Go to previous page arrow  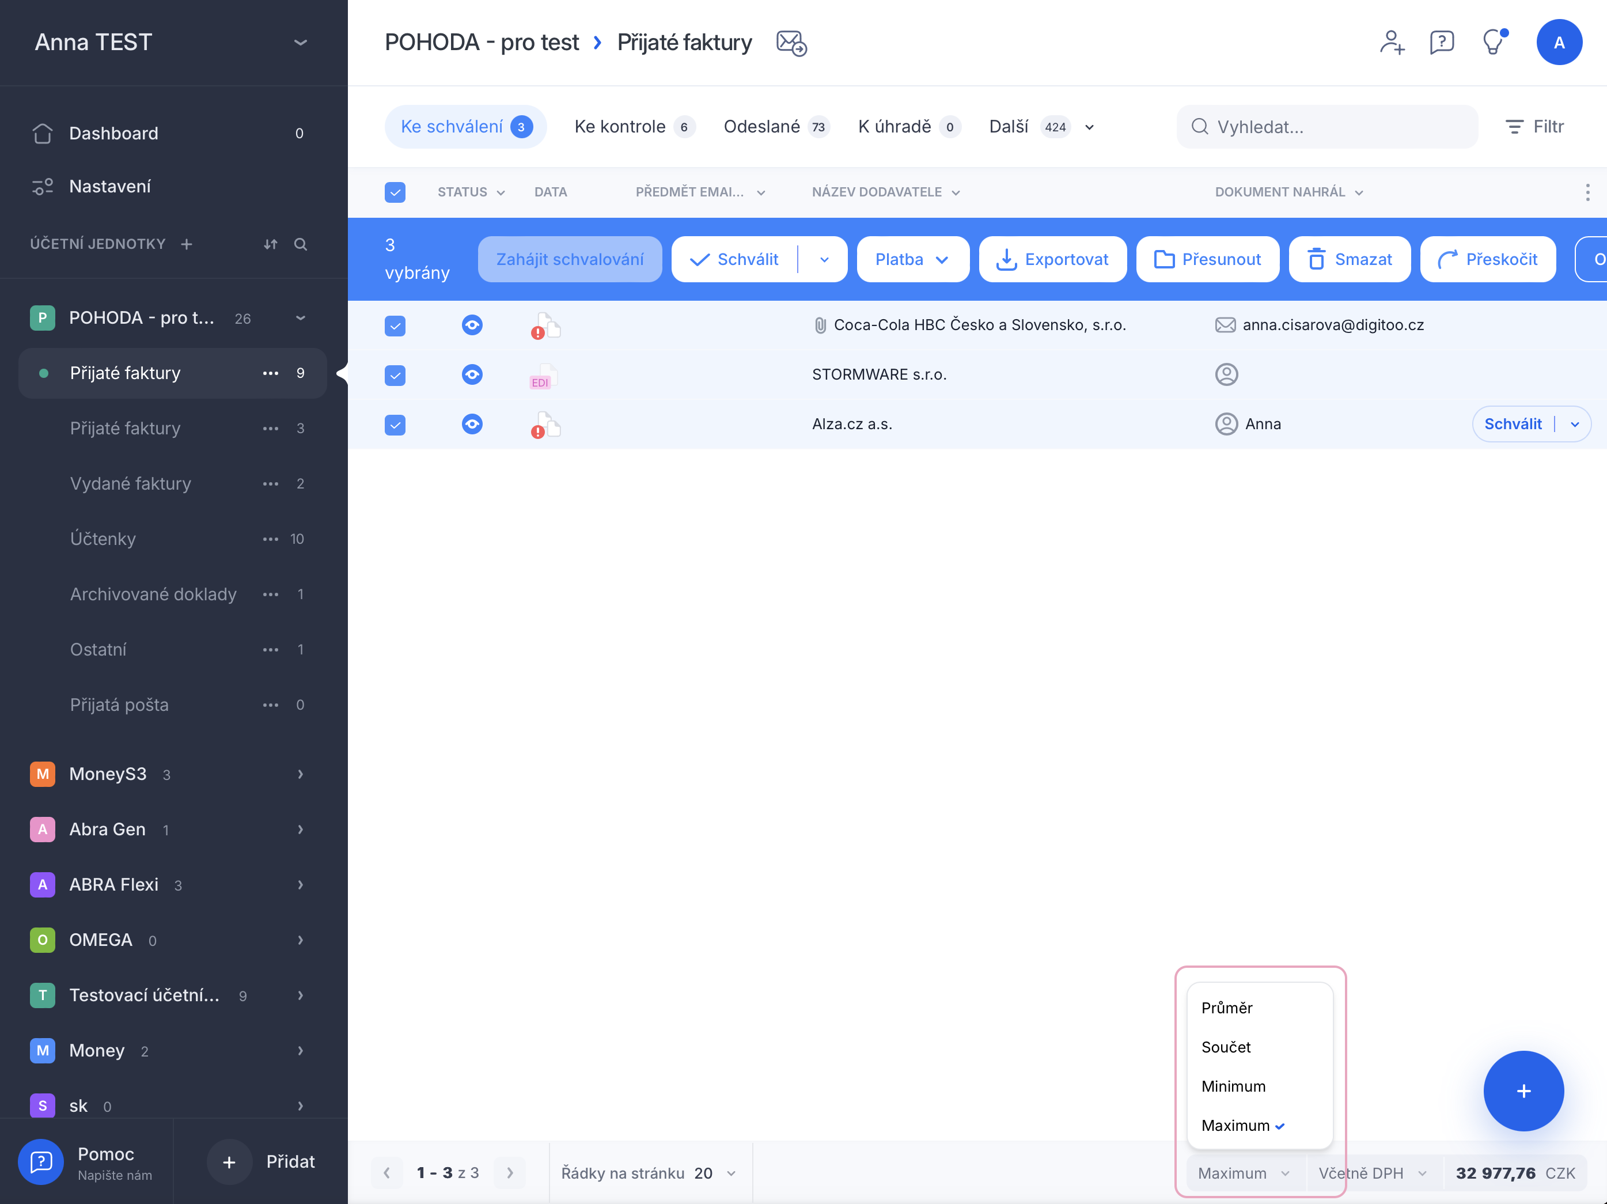click(x=387, y=1173)
